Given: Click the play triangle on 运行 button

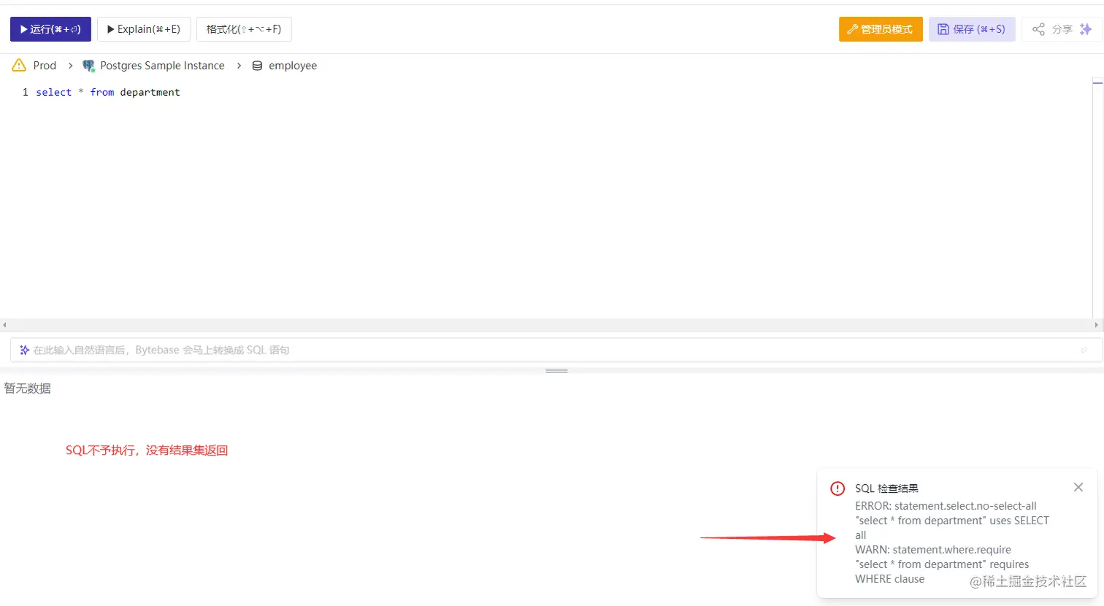Looking at the screenshot, I should coord(24,29).
